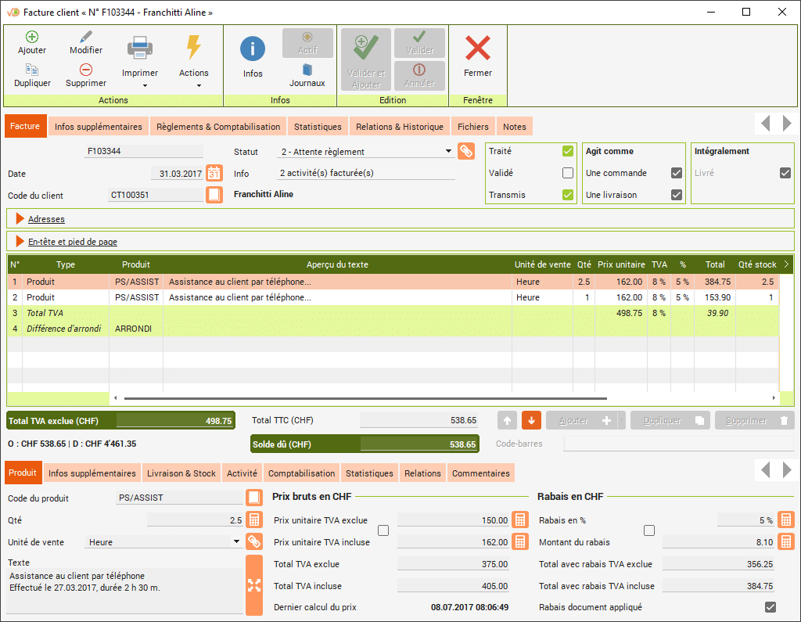
Task: Open the Livraison & Stock tab
Action: (182, 473)
